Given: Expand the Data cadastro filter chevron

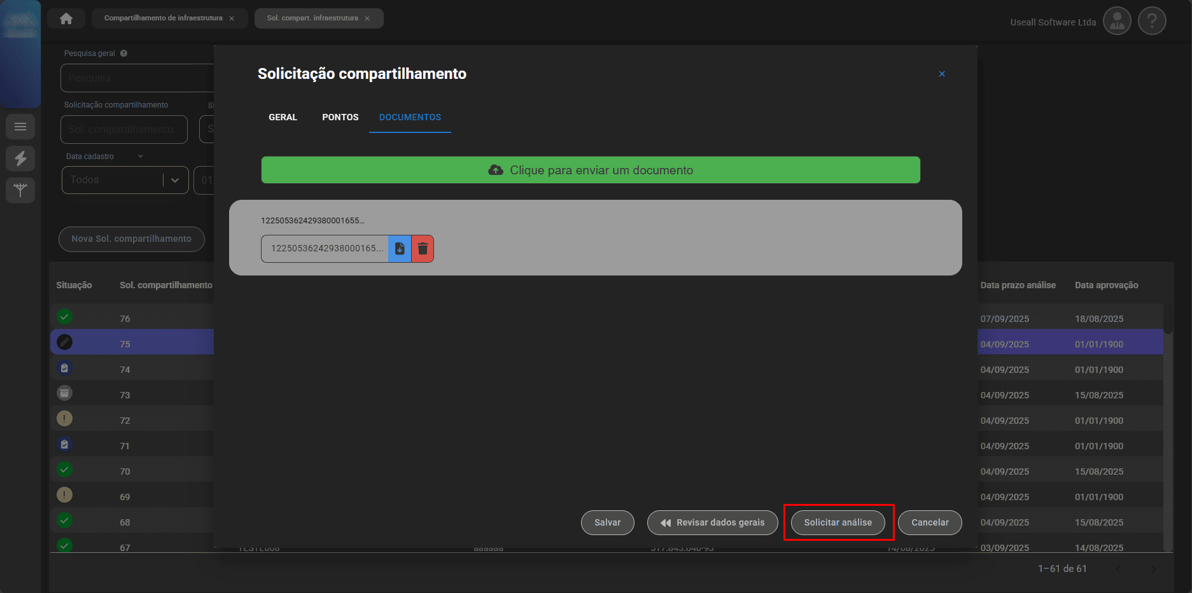Looking at the screenshot, I should tap(141, 157).
